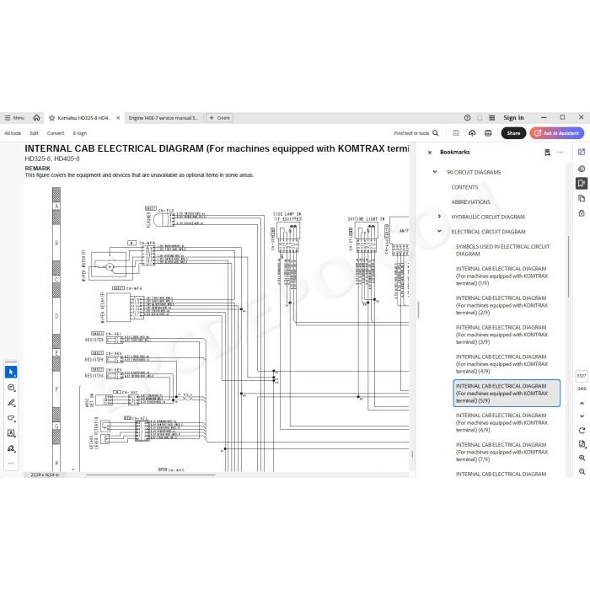Select the signature stamp tool
Screen dimensions: 590x590
[11, 448]
